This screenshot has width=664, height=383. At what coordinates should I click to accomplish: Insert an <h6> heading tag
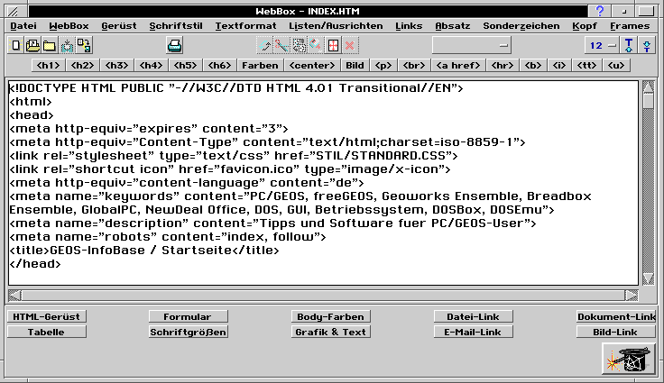point(219,65)
